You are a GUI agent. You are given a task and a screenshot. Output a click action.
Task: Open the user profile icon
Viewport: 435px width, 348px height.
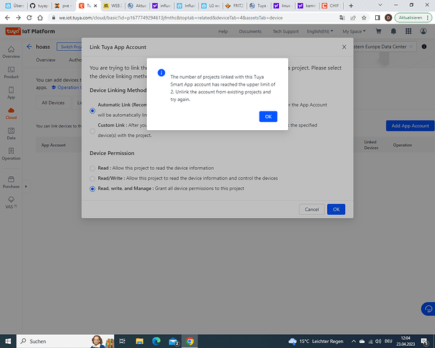423,31
